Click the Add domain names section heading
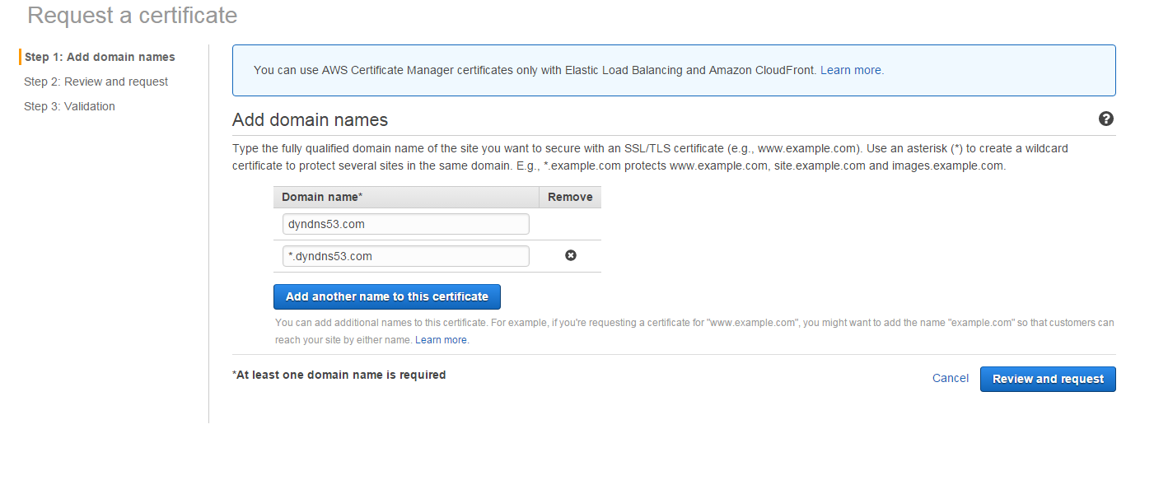The height and width of the screenshot is (485, 1154). pos(310,119)
